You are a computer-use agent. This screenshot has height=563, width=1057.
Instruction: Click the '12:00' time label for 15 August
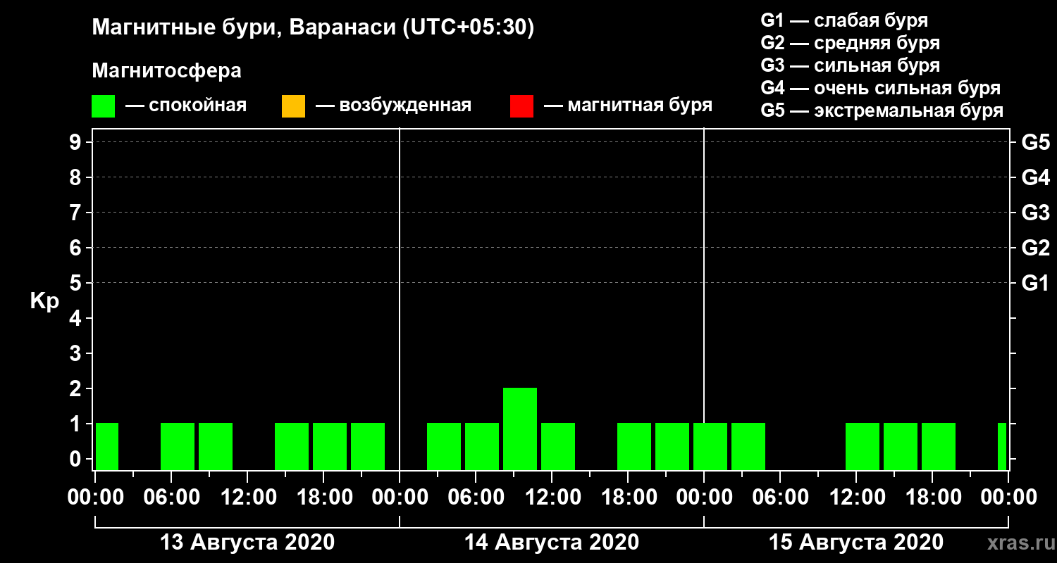click(856, 498)
